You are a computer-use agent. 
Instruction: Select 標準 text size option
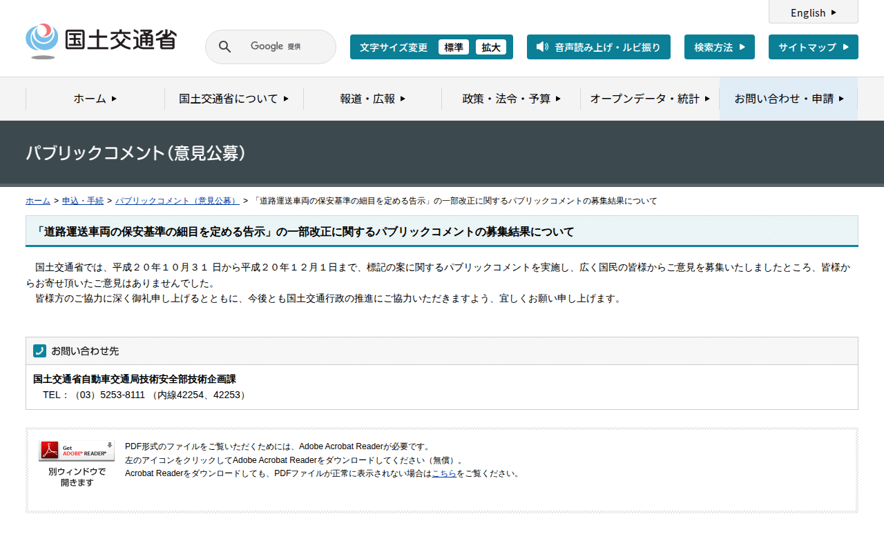pyautogui.click(x=454, y=48)
